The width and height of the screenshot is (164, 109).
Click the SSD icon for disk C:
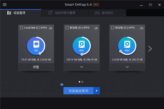[x=36, y=46]
